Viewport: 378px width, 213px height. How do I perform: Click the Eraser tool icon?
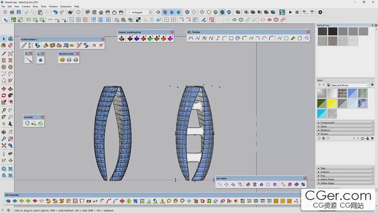9,45
